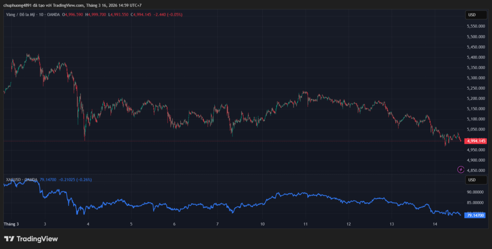Click date 10 on the time axis

tap(262, 224)
